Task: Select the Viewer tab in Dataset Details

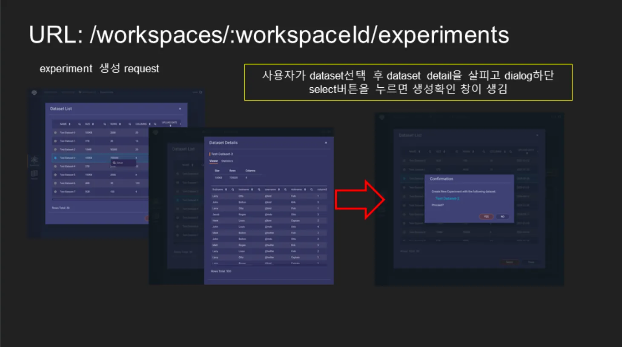Action: coord(213,161)
